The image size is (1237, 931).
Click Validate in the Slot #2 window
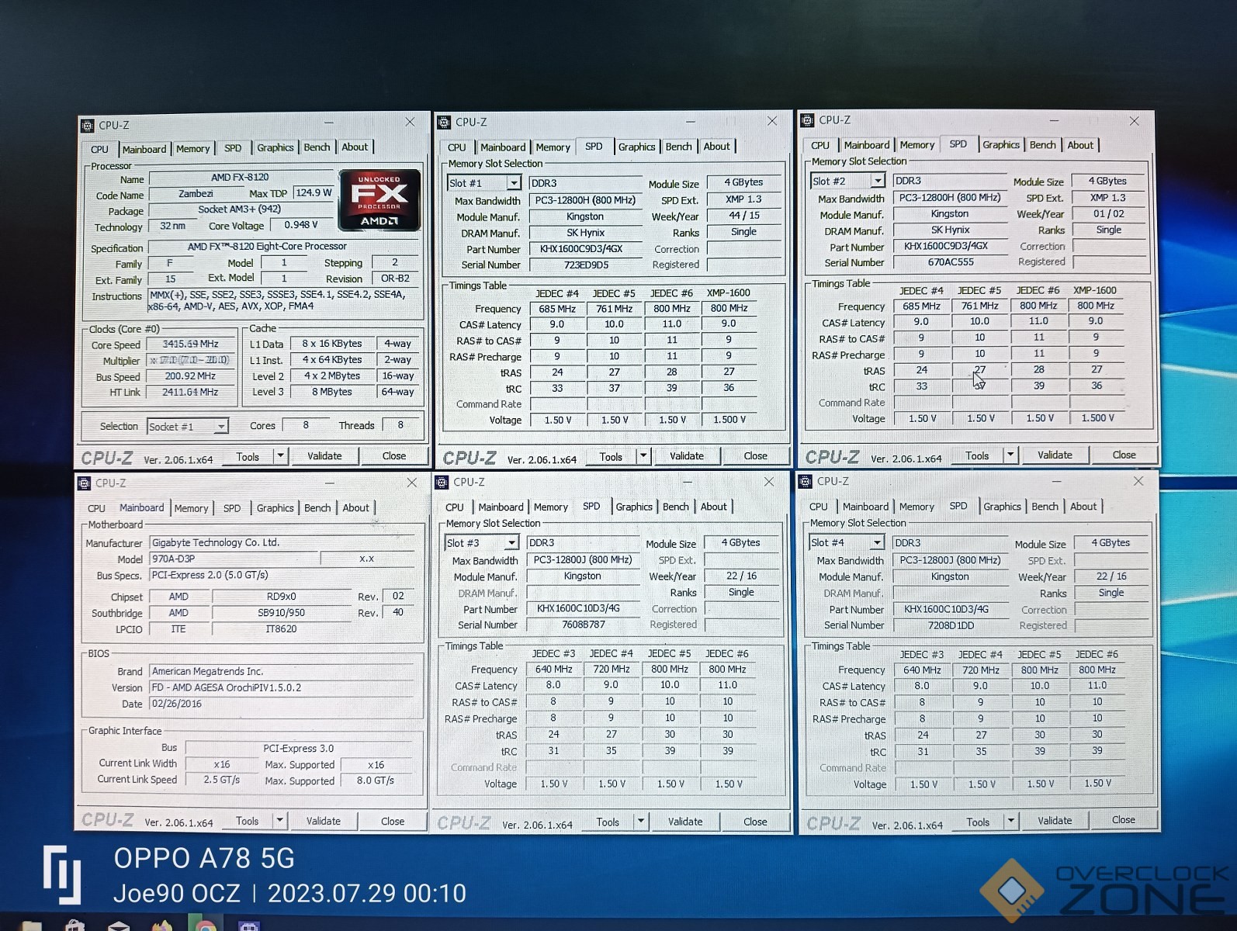click(1055, 455)
